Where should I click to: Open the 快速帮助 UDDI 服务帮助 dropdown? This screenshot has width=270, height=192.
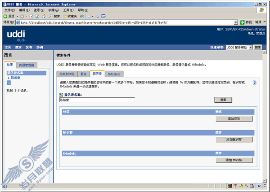239,48
